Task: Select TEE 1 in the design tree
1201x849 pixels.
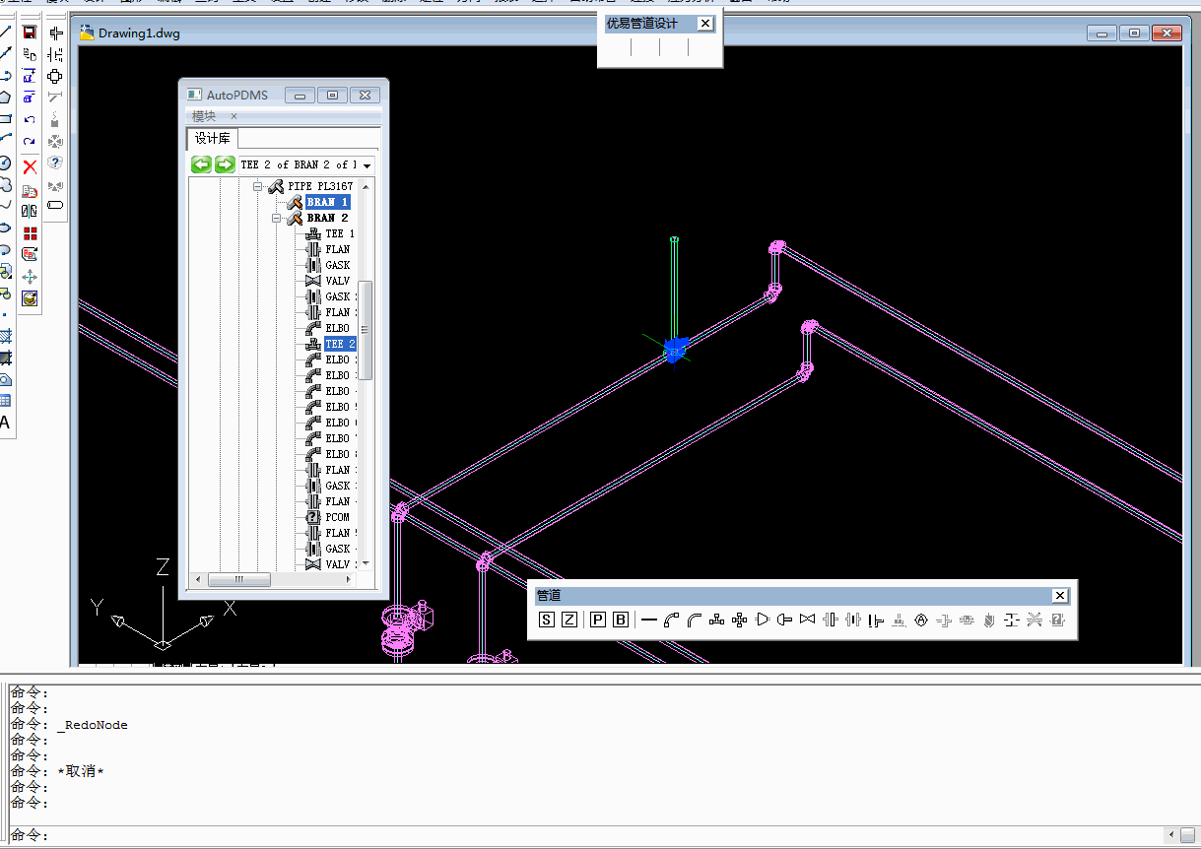Action: (x=339, y=233)
